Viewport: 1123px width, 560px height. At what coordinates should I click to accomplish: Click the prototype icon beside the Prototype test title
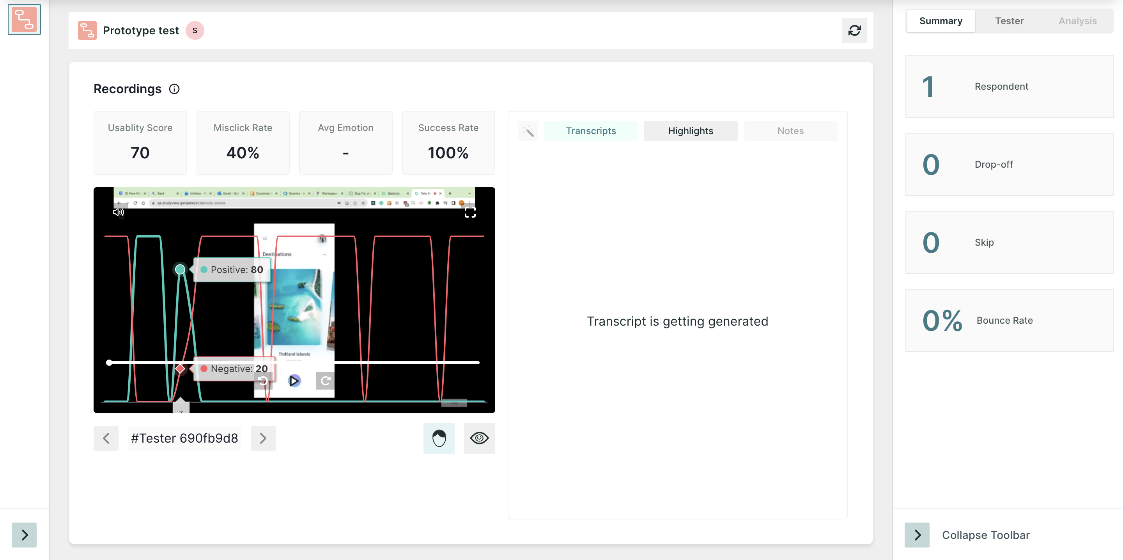click(x=87, y=30)
